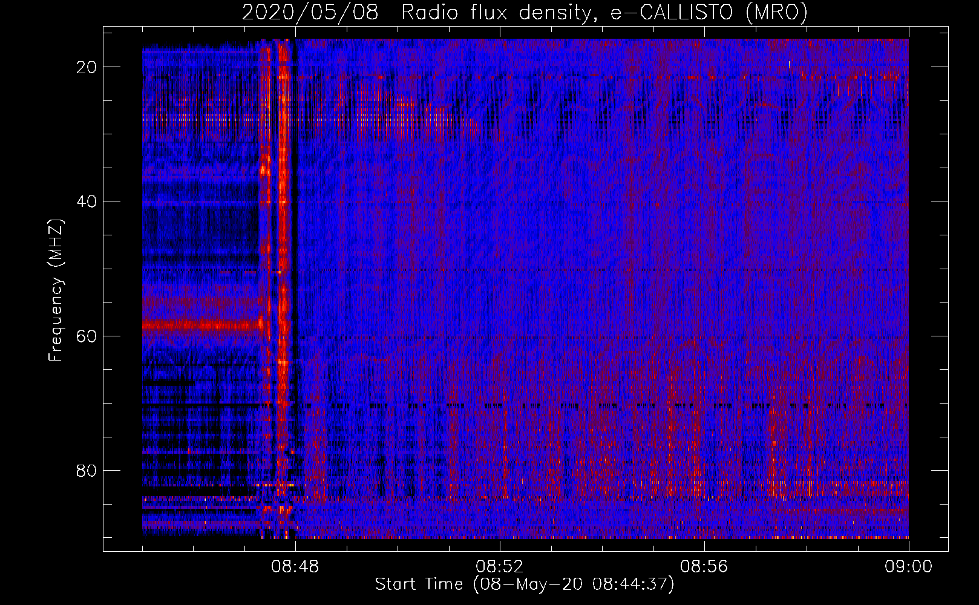Click the 60 MHz frequency tick label
979x605 pixels.
tap(87, 336)
